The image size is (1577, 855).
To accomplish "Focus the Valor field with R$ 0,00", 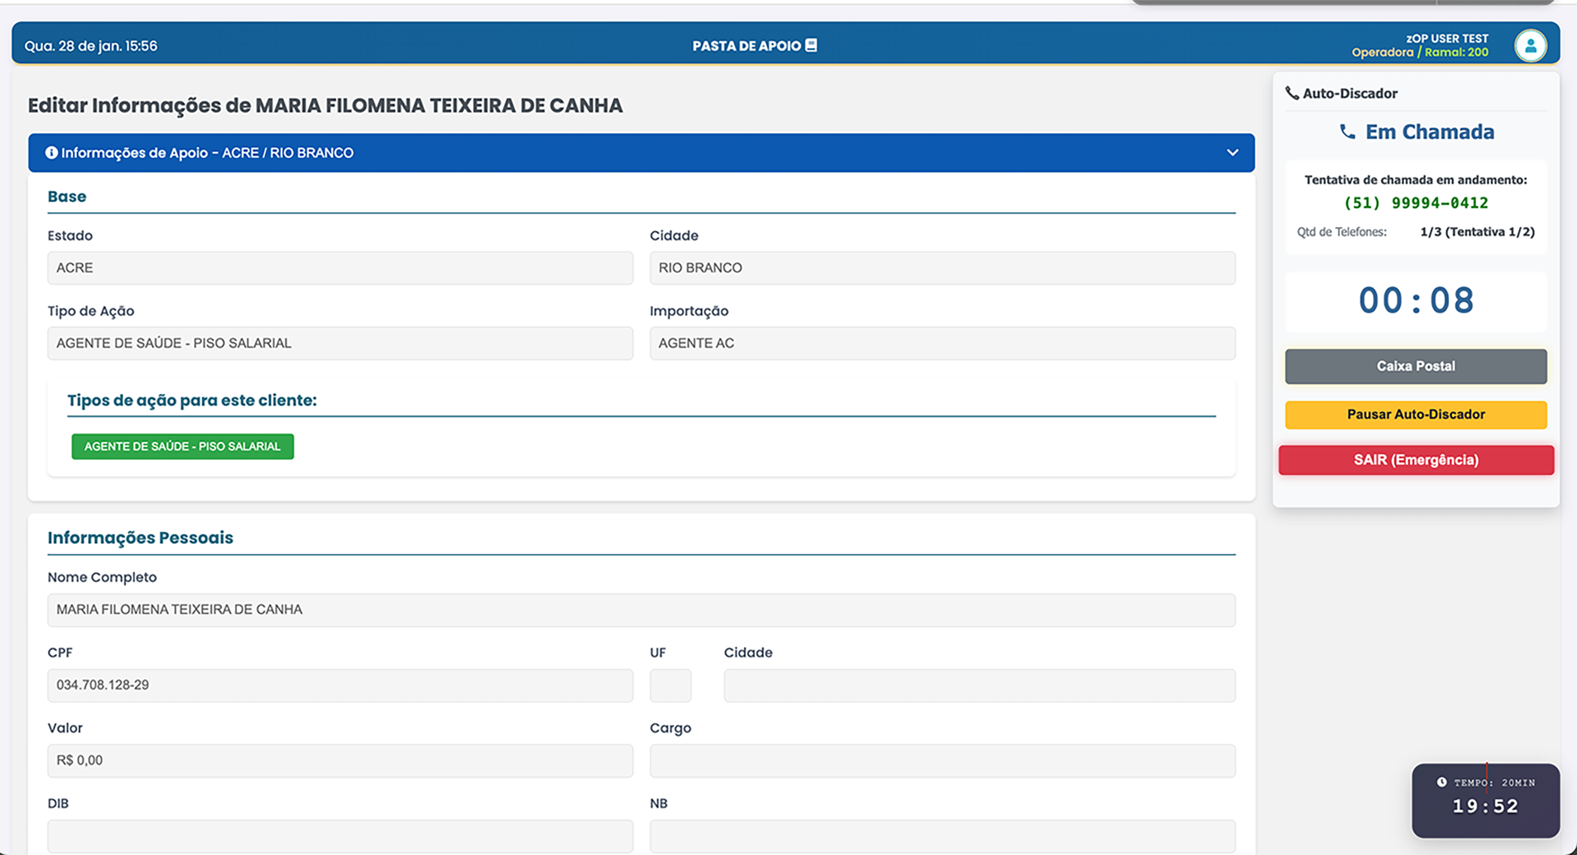I will 340,760.
